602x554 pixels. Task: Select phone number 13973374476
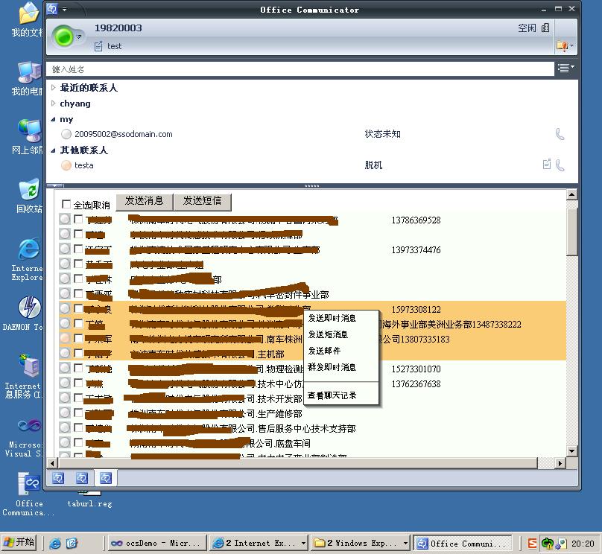[x=416, y=250]
